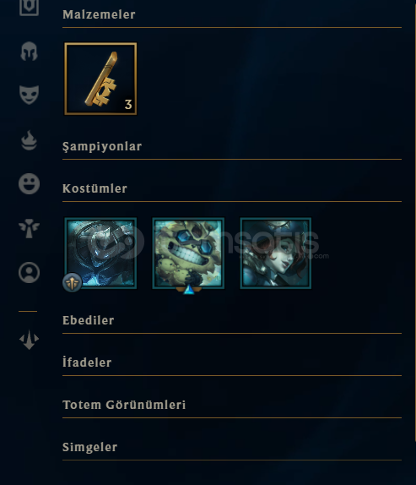Select the skins mask icon in sidebar
The width and height of the screenshot is (416, 485).
[29, 95]
